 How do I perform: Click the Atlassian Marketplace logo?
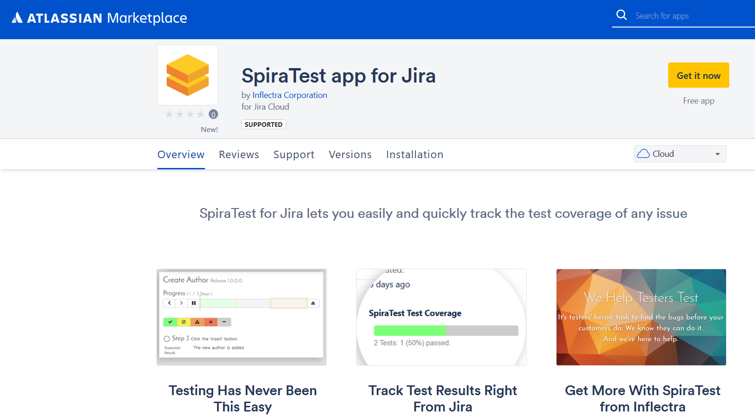[x=99, y=18]
